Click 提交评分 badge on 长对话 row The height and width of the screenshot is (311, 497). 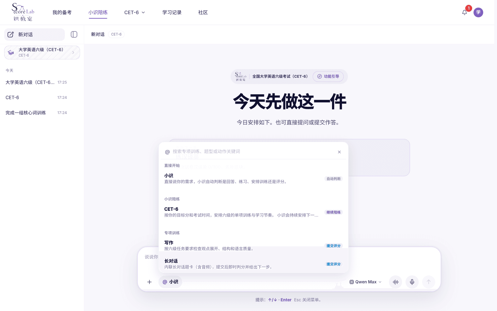[x=333, y=264]
